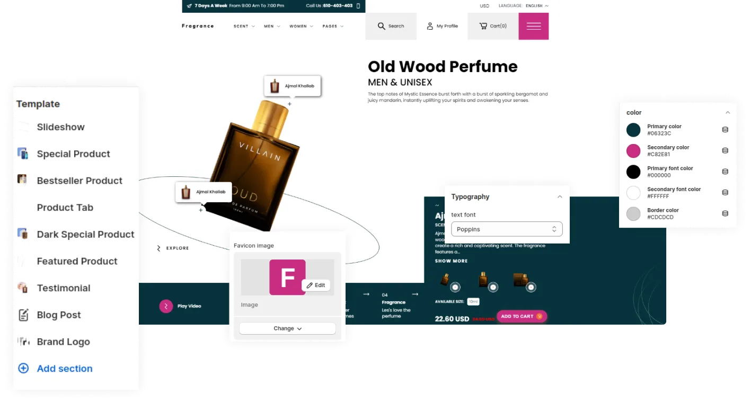Click the shopping cart icon

[x=483, y=26]
